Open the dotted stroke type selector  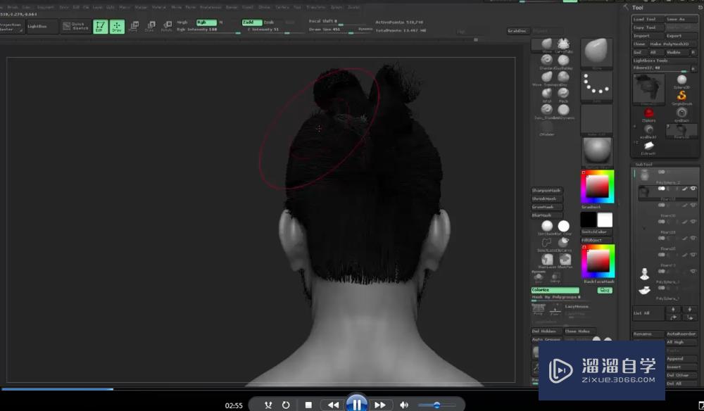tap(596, 87)
